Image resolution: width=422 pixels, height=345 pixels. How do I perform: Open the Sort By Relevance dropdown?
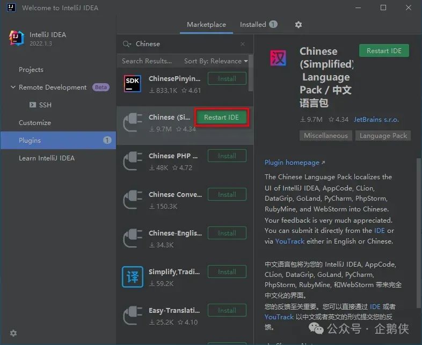pos(216,61)
